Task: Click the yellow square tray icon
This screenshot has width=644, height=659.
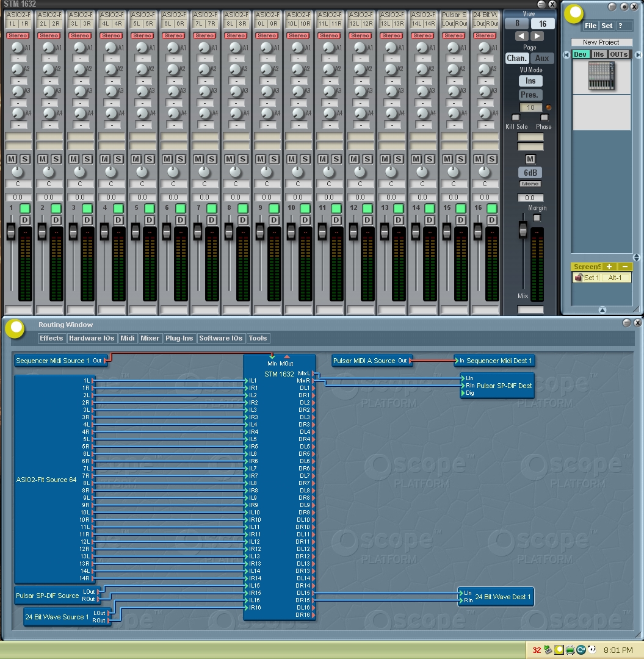Action: (559, 650)
